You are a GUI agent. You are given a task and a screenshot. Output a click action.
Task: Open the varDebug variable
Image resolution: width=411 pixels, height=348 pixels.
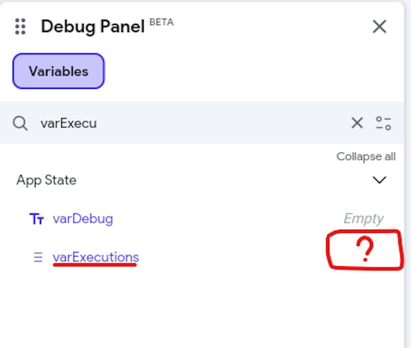pyautogui.click(x=83, y=219)
